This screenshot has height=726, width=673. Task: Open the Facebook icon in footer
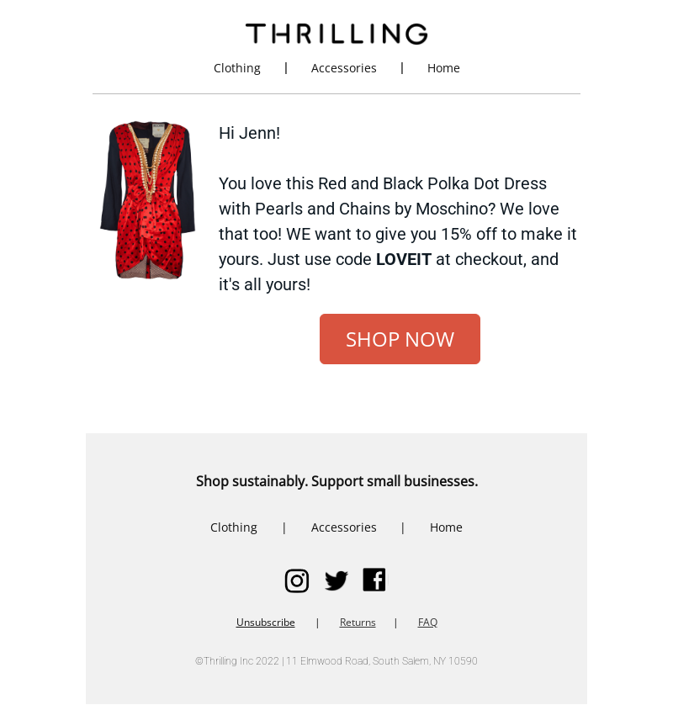pyautogui.click(x=374, y=580)
